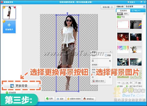
Task: Click the green checkmark 应用 icon
Action: (x=47, y=99)
